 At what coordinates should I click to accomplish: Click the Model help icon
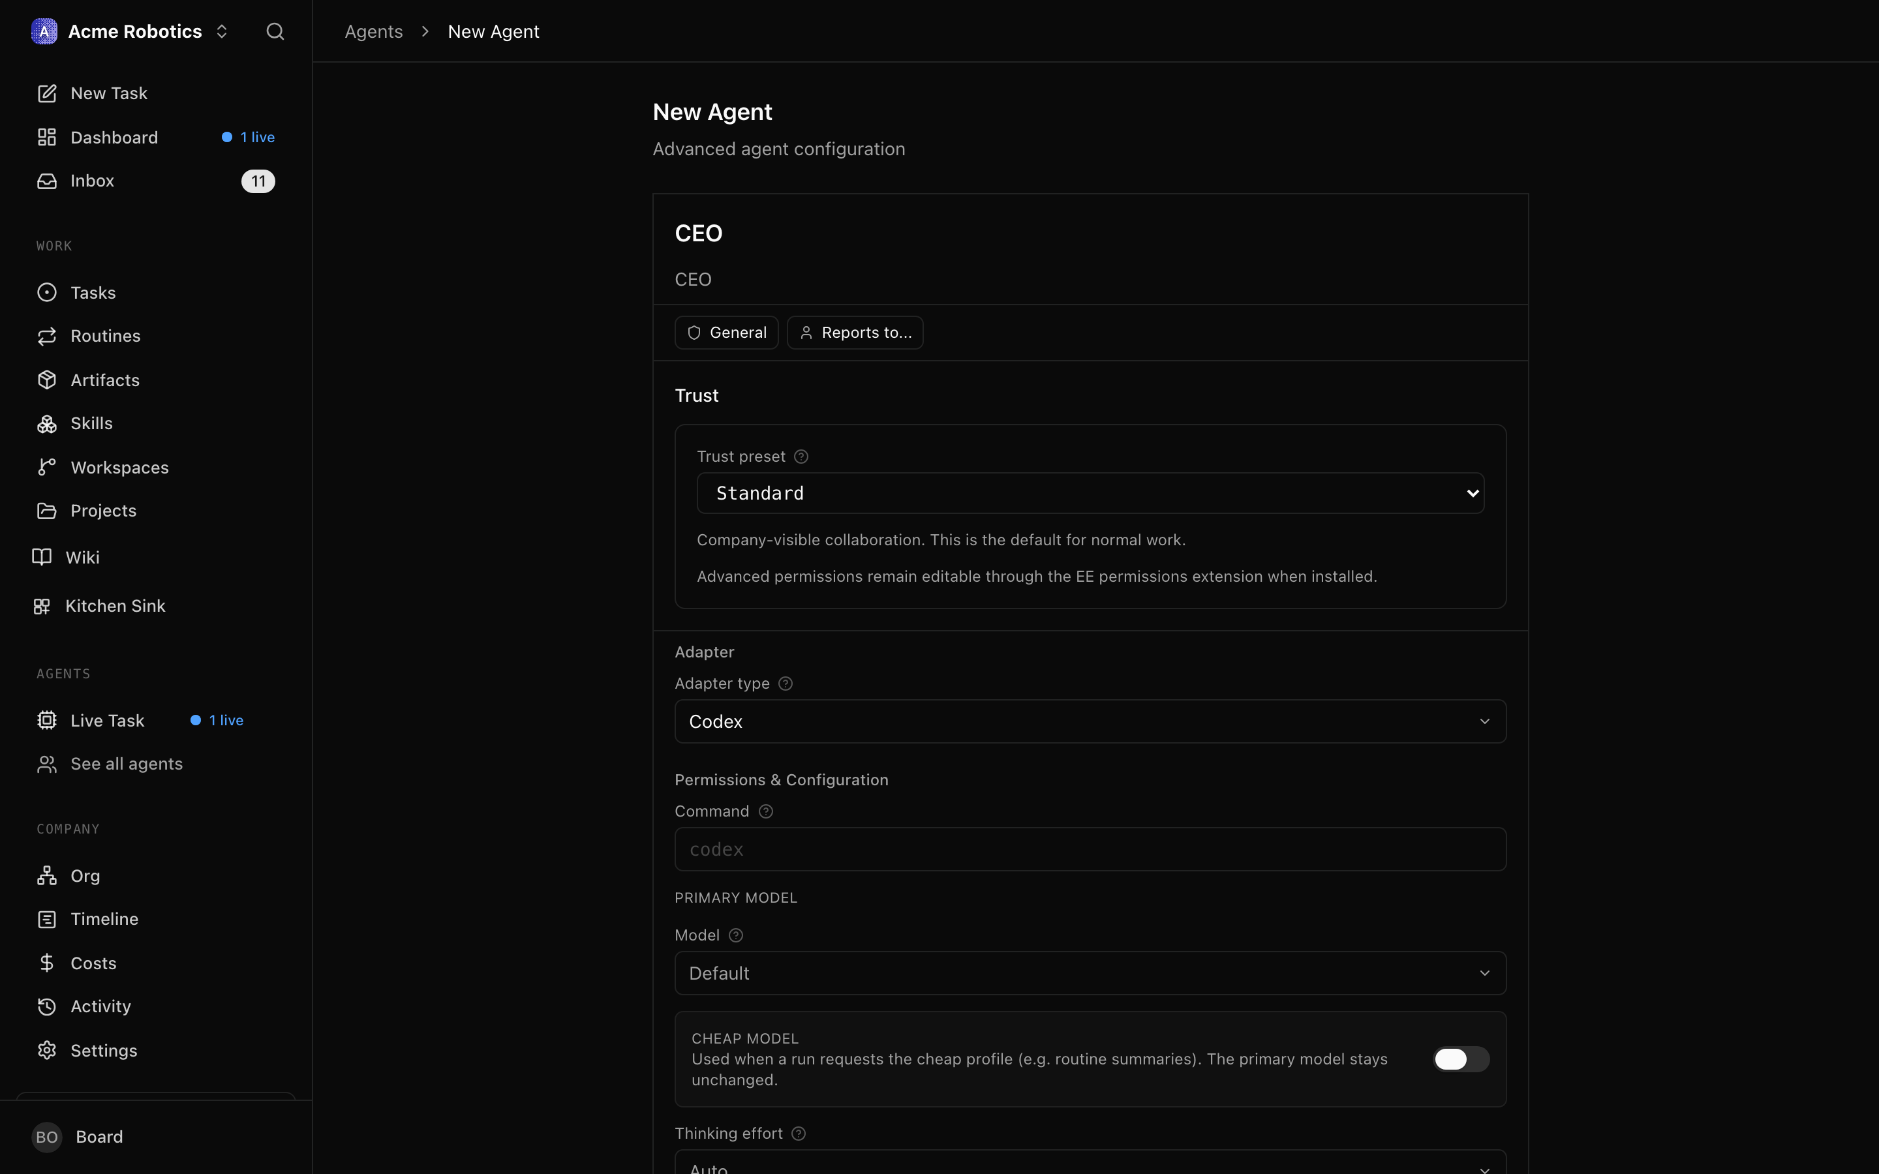pos(736,936)
